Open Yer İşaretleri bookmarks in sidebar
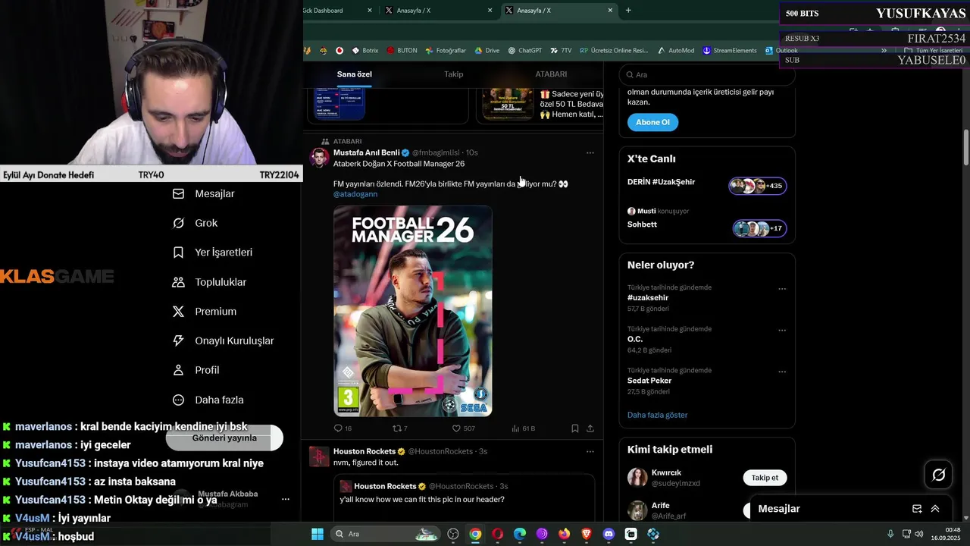The image size is (970, 546). point(212,253)
